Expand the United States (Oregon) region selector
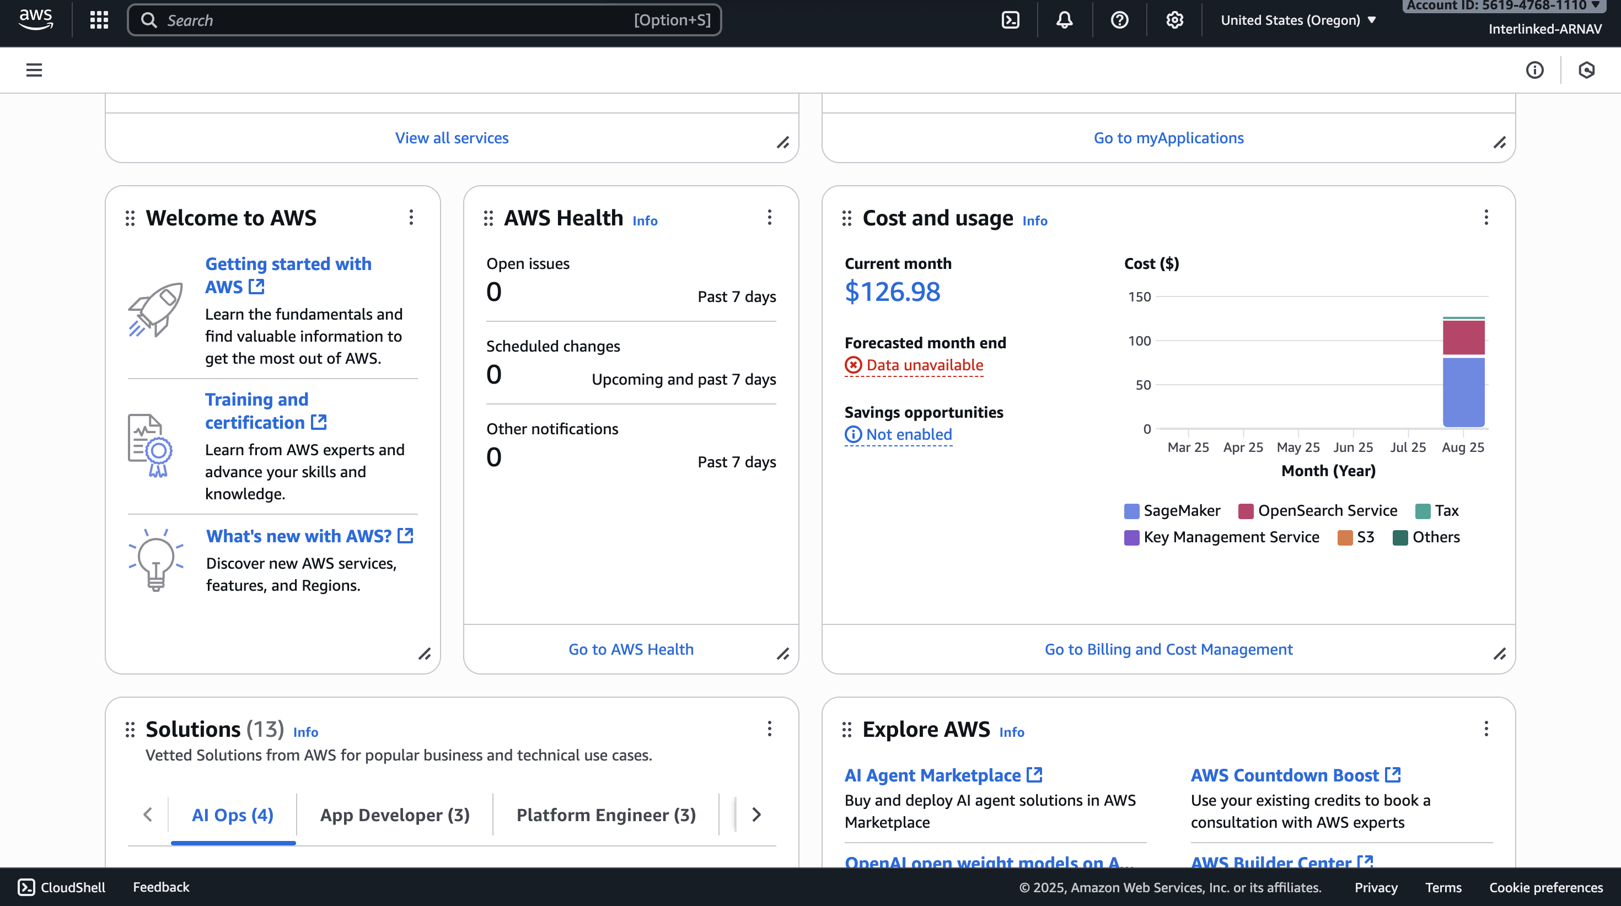 (x=1297, y=20)
